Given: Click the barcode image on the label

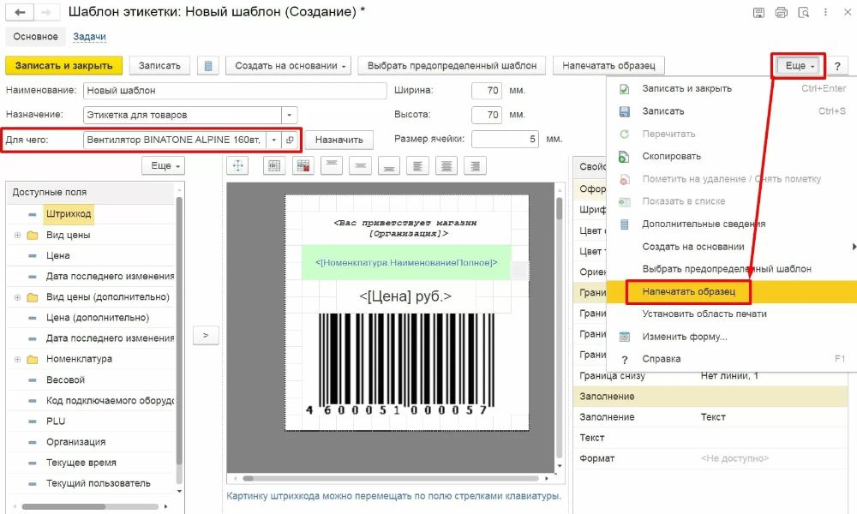Looking at the screenshot, I should (406, 364).
